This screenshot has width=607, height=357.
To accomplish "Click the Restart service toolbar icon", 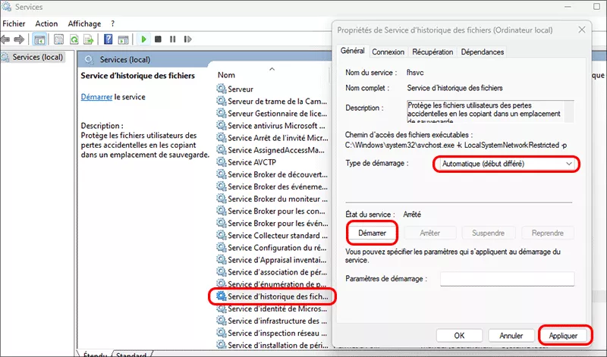I will 188,39.
